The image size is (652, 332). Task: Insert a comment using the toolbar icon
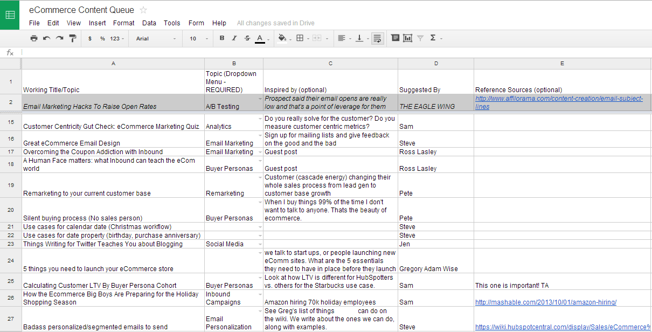tap(395, 38)
